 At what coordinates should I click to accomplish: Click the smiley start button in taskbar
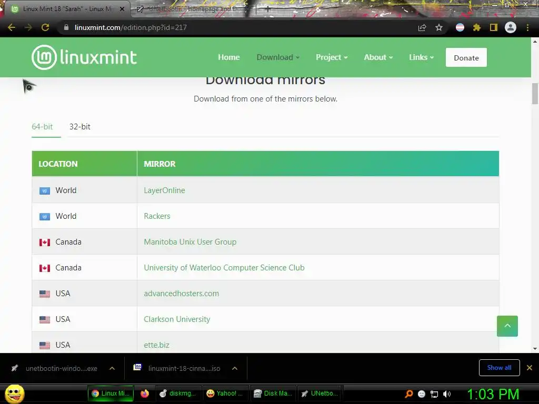(x=14, y=393)
